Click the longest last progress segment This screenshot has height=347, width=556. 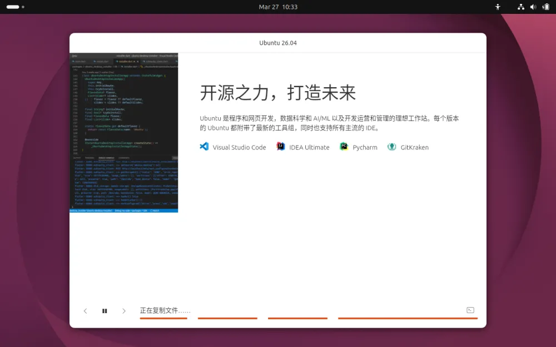(408, 318)
